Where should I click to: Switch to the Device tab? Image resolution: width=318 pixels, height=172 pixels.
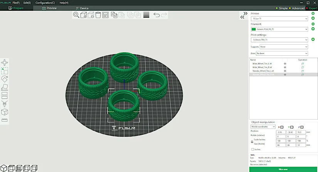click(82, 8)
